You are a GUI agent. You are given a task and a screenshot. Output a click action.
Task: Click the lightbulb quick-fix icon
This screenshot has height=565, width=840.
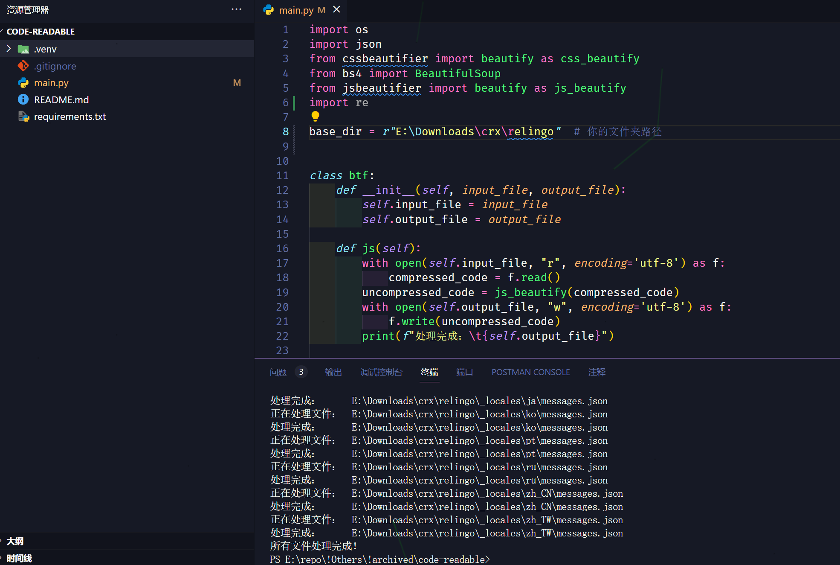point(315,116)
